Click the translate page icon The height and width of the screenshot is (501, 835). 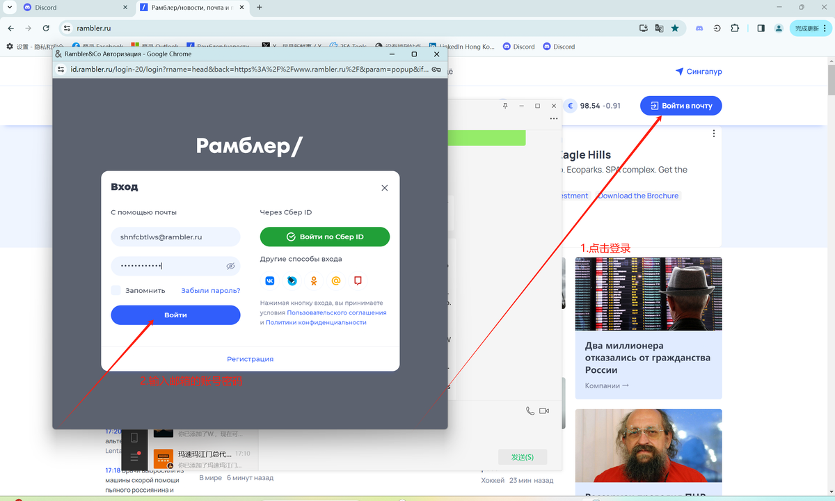pyautogui.click(x=659, y=29)
